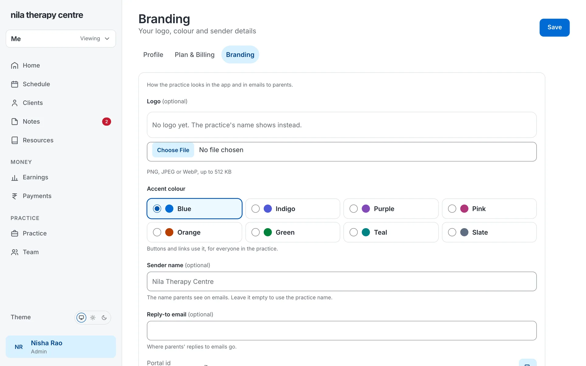Screen dimensions: 586x366
Task: Select the Indigo accent colour radio
Action: [x=255, y=209]
